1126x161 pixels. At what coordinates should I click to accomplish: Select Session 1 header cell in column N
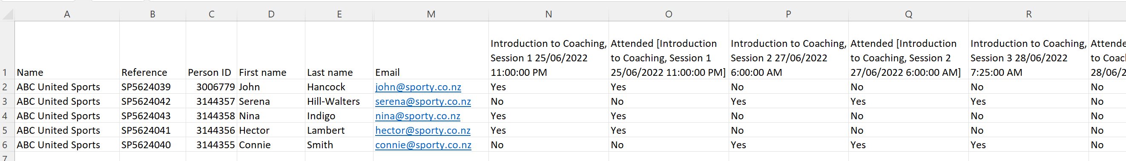coord(549,50)
